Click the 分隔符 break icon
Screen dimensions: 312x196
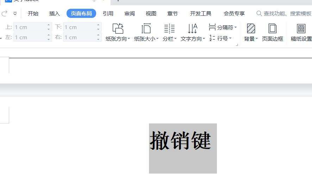tap(212, 27)
